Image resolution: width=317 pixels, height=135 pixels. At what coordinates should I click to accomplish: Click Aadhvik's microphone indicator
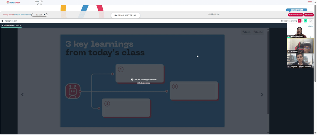pos(289,52)
